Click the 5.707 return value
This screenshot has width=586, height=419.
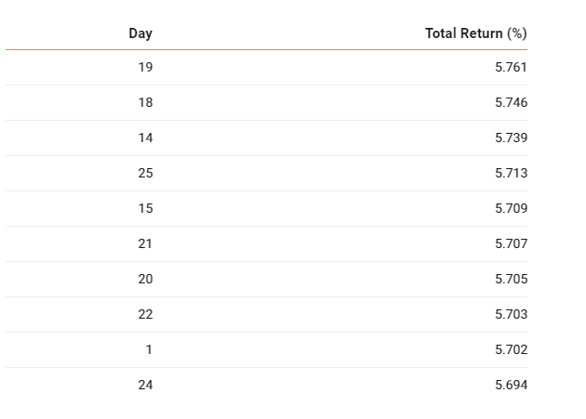click(511, 243)
